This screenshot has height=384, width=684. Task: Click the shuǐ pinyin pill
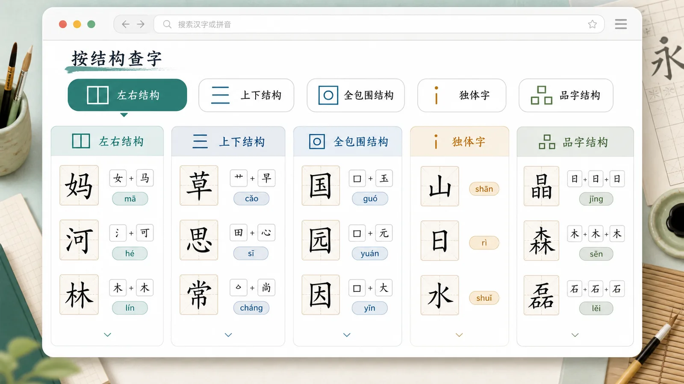tap(484, 298)
